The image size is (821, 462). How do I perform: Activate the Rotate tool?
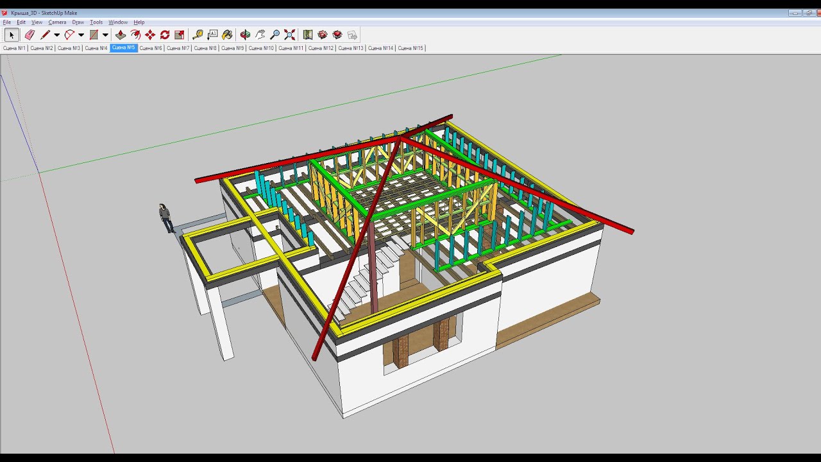click(x=165, y=35)
